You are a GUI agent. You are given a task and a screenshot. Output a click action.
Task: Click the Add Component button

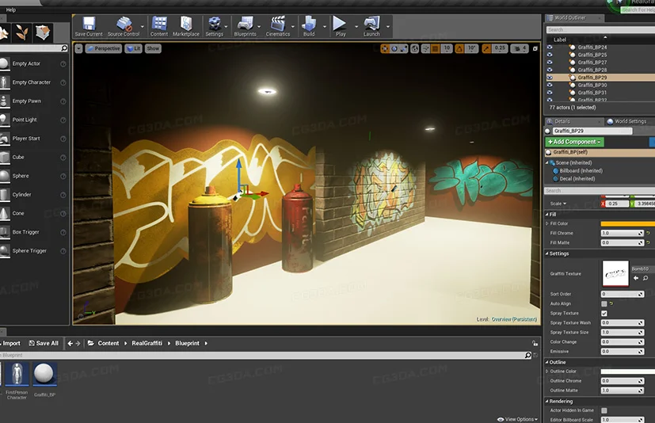(574, 142)
